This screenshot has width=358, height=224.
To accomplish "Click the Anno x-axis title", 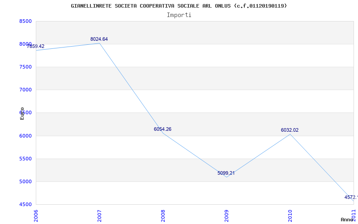I will (347, 220).
